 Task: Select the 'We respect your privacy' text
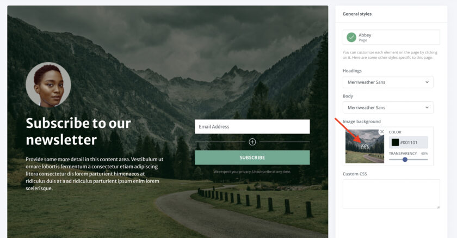point(252,172)
